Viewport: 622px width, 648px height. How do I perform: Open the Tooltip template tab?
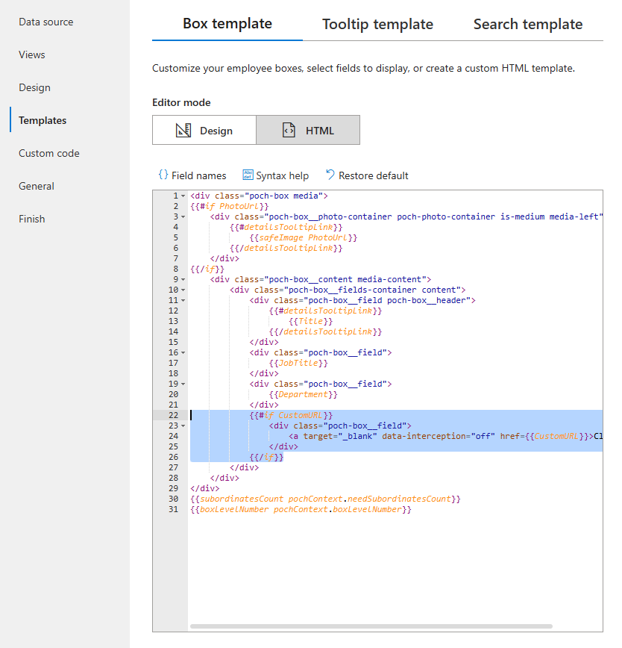[x=377, y=24]
